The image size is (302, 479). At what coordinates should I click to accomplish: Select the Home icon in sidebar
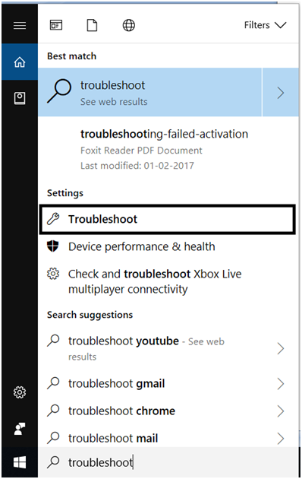pyautogui.click(x=20, y=62)
